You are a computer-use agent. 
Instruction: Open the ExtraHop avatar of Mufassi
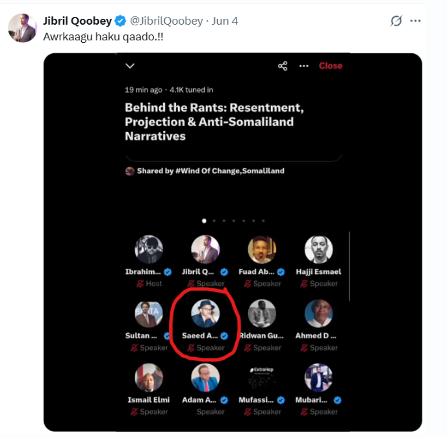[x=262, y=377]
